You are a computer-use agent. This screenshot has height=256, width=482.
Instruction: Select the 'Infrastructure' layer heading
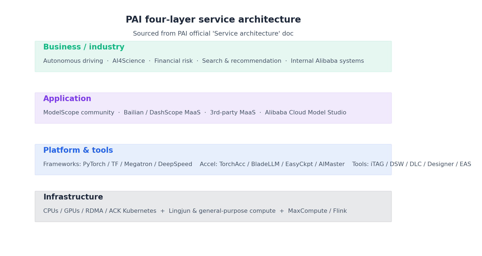pos(73,197)
